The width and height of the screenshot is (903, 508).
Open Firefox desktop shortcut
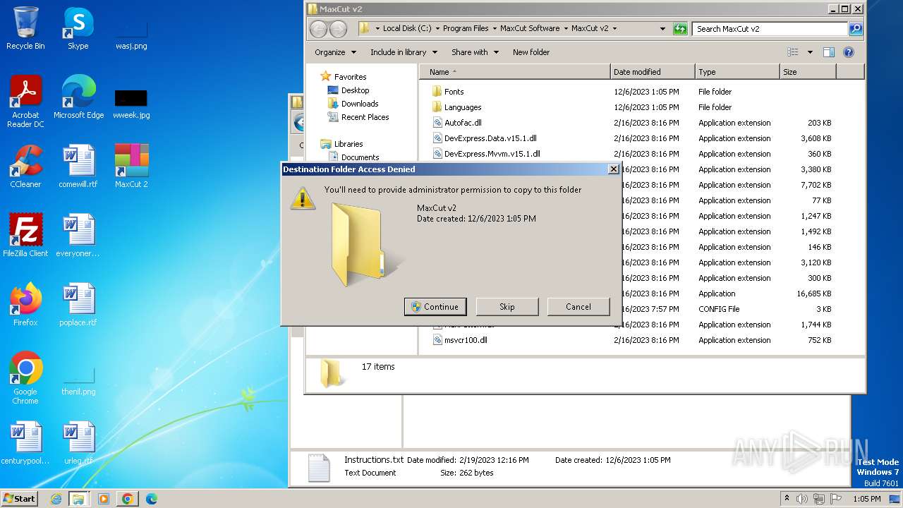25,305
